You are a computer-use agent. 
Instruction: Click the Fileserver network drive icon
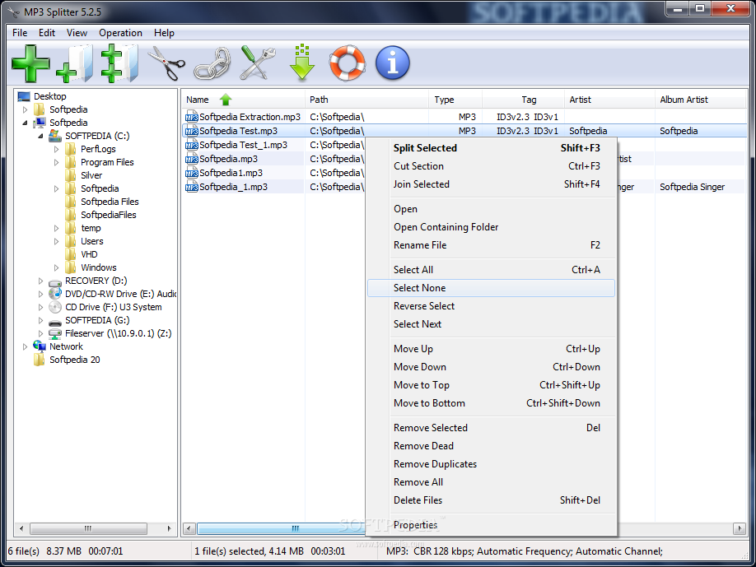[x=55, y=333]
